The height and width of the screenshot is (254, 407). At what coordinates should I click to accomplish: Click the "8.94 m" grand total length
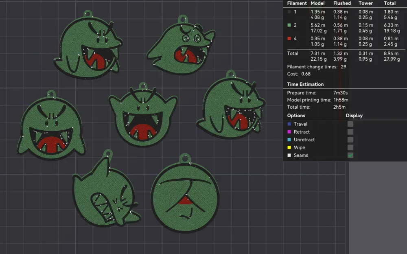[391, 53]
